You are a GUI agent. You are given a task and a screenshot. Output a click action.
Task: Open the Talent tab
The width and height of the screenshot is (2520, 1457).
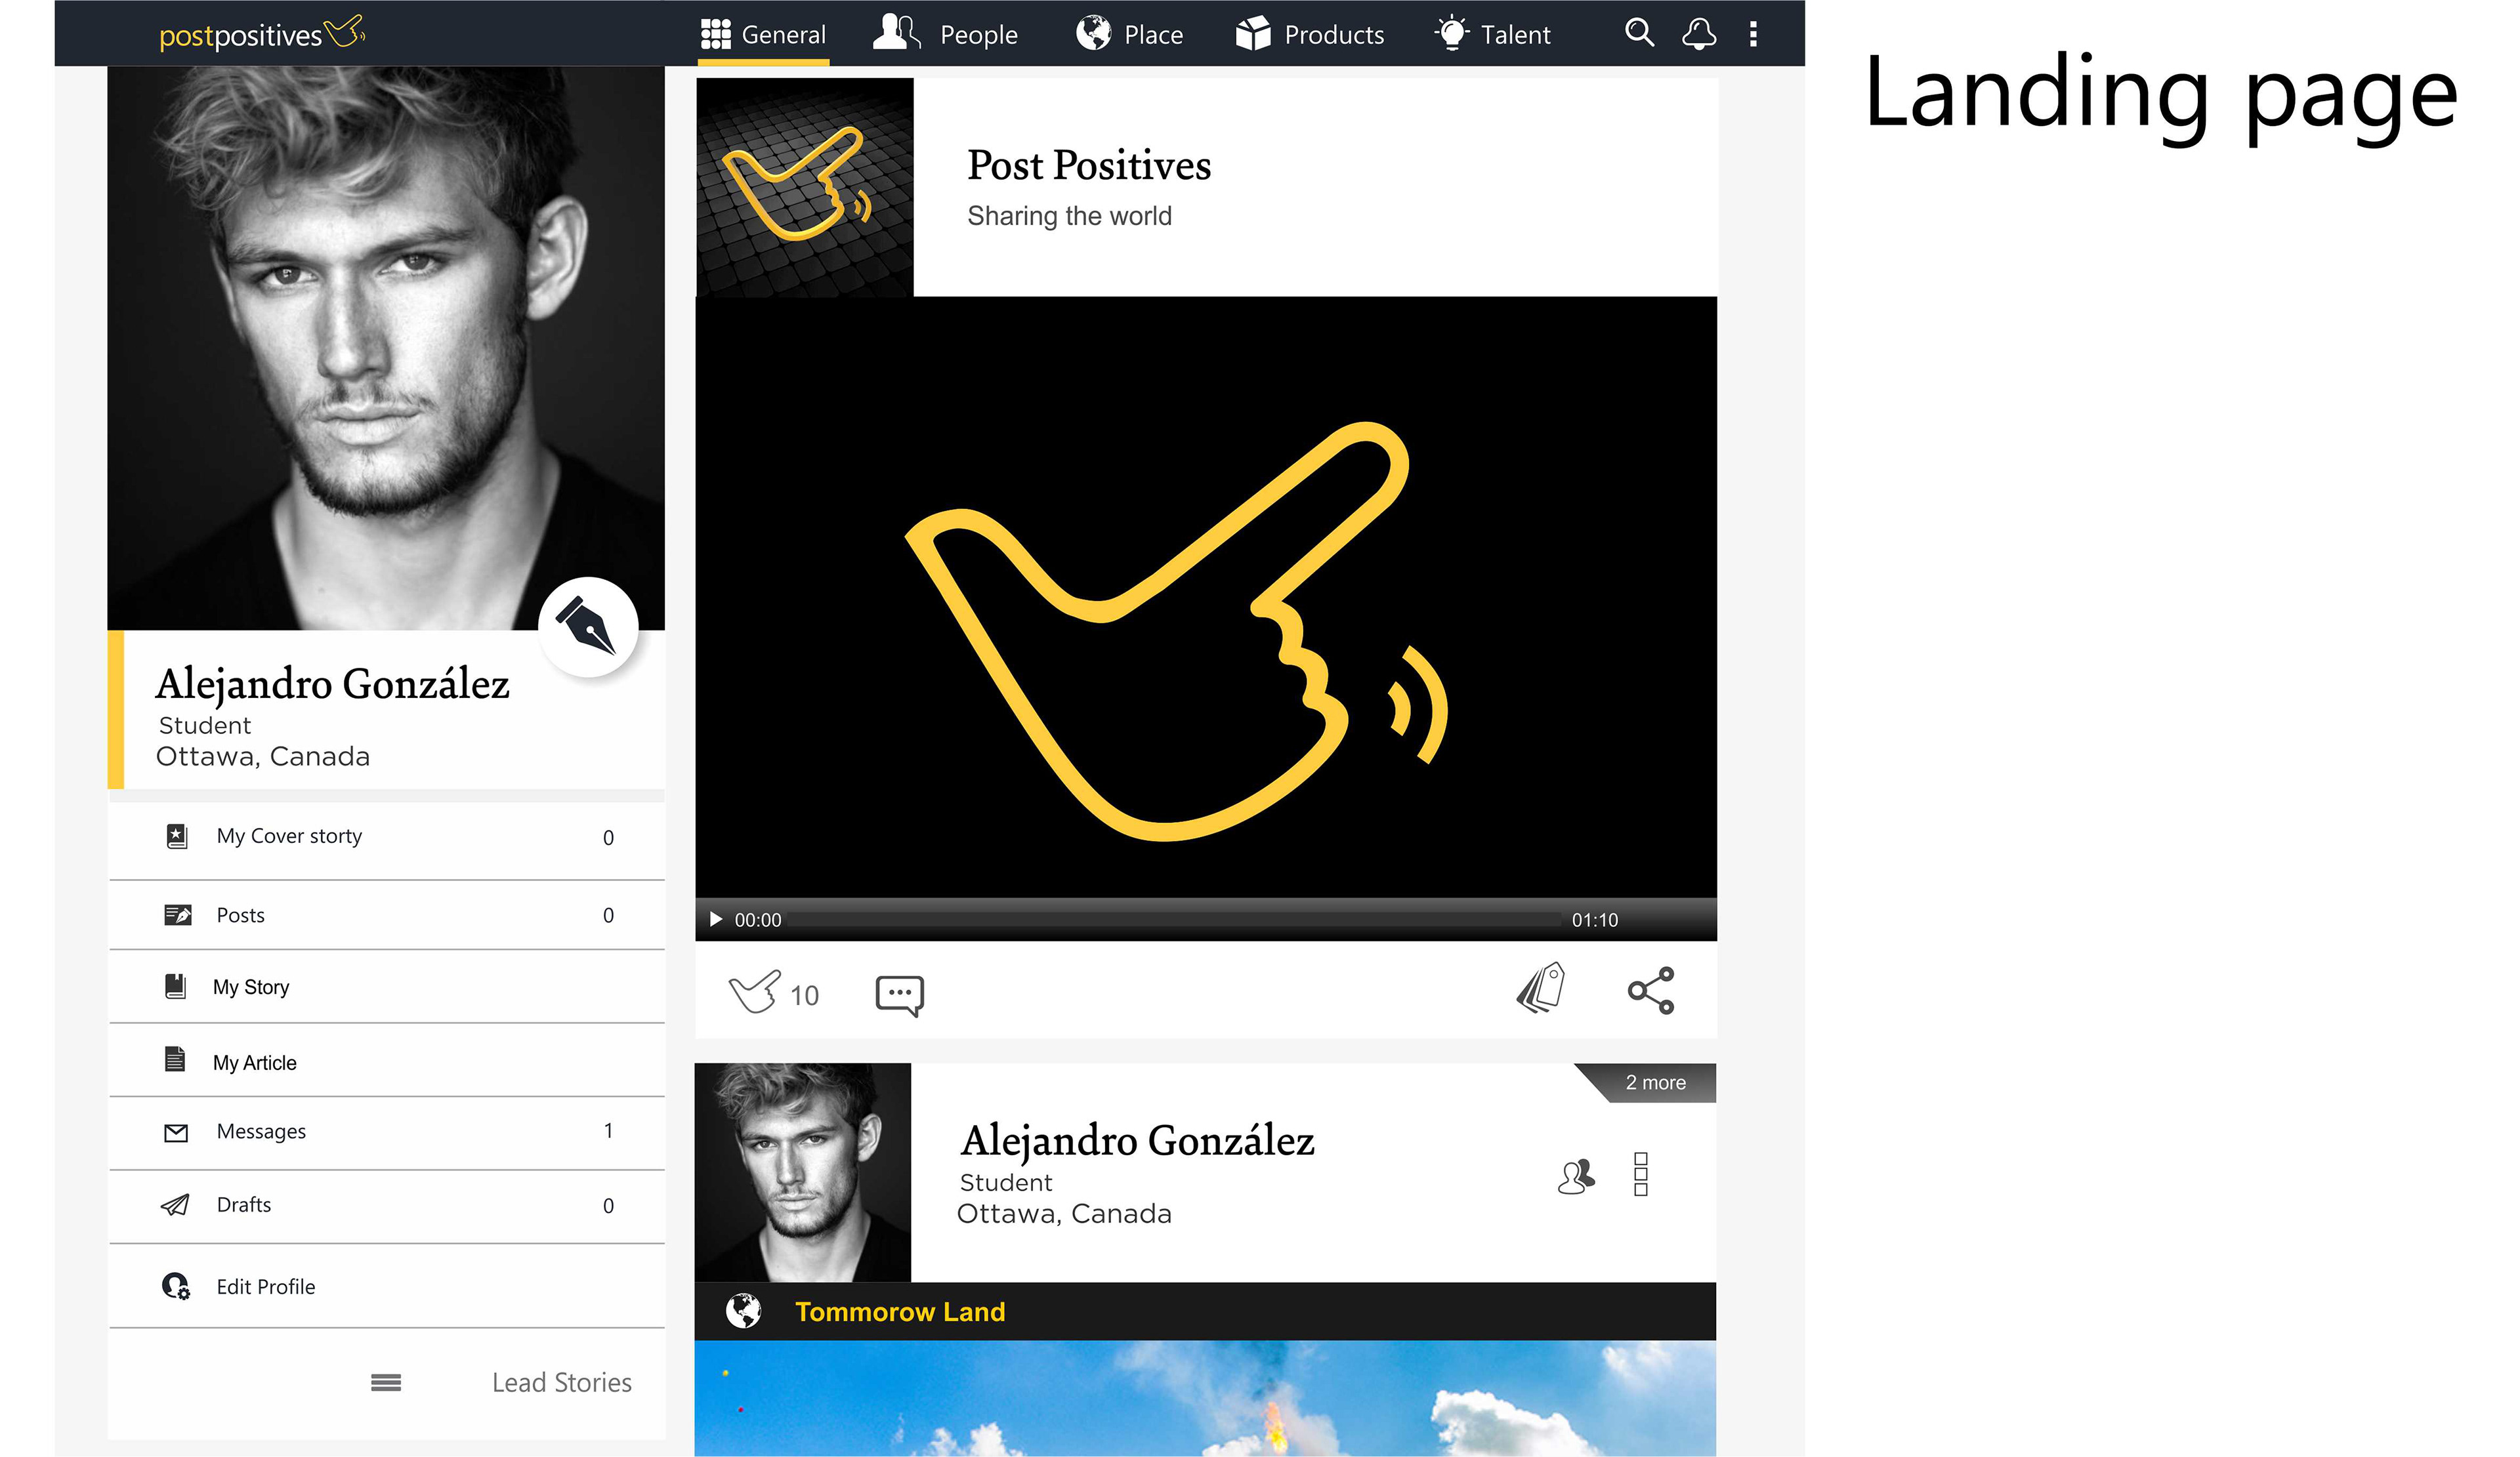pos(1492,34)
